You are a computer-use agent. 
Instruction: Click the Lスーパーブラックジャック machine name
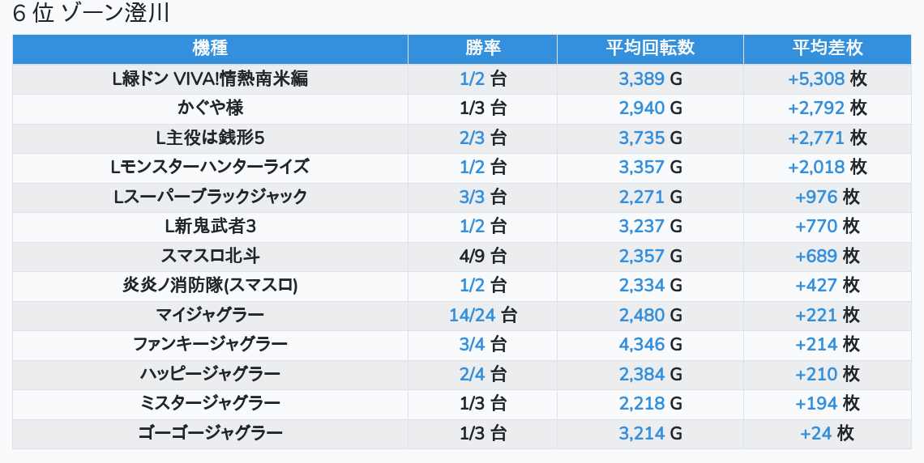[210, 197]
